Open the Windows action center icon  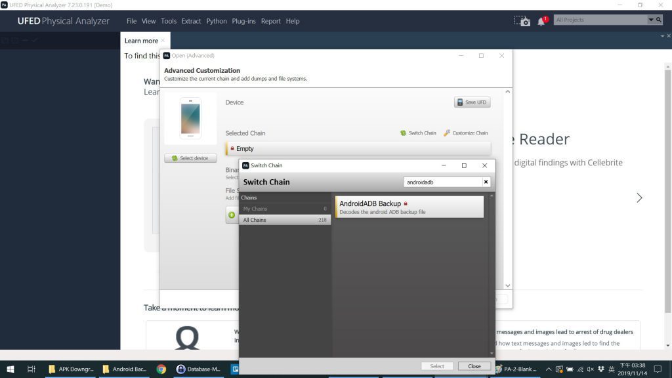tap(658, 369)
